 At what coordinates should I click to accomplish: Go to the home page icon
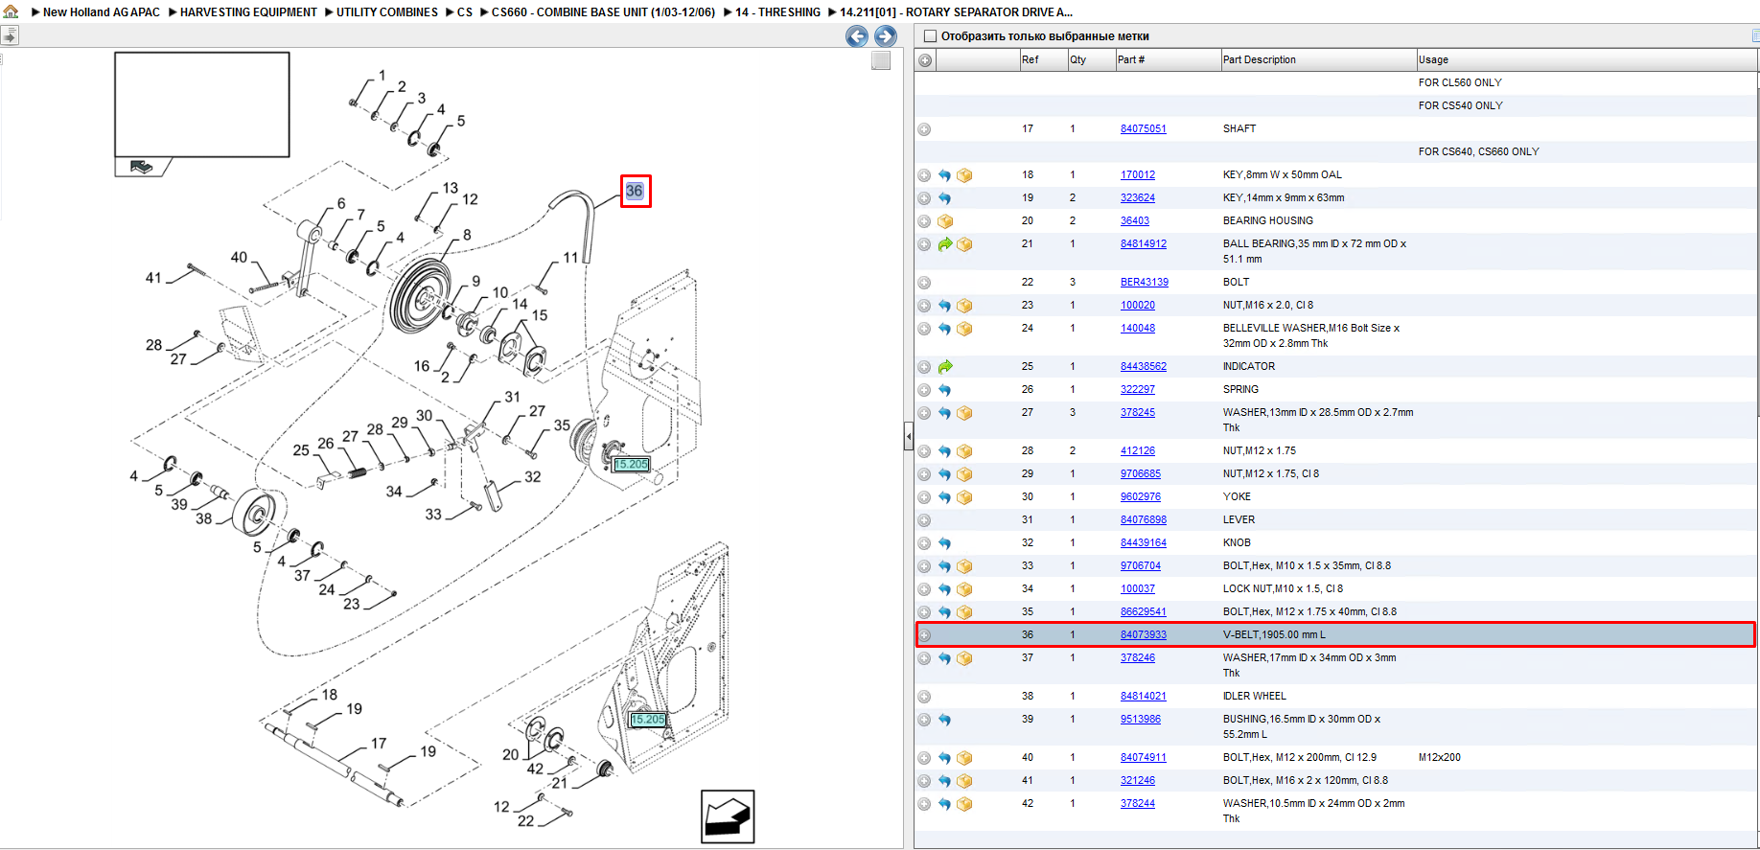point(11,11)
